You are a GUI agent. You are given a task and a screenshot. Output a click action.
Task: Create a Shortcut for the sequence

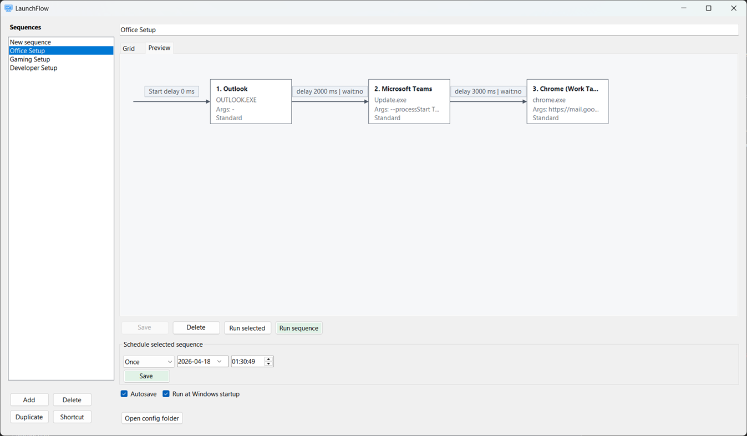click(72, 417)
